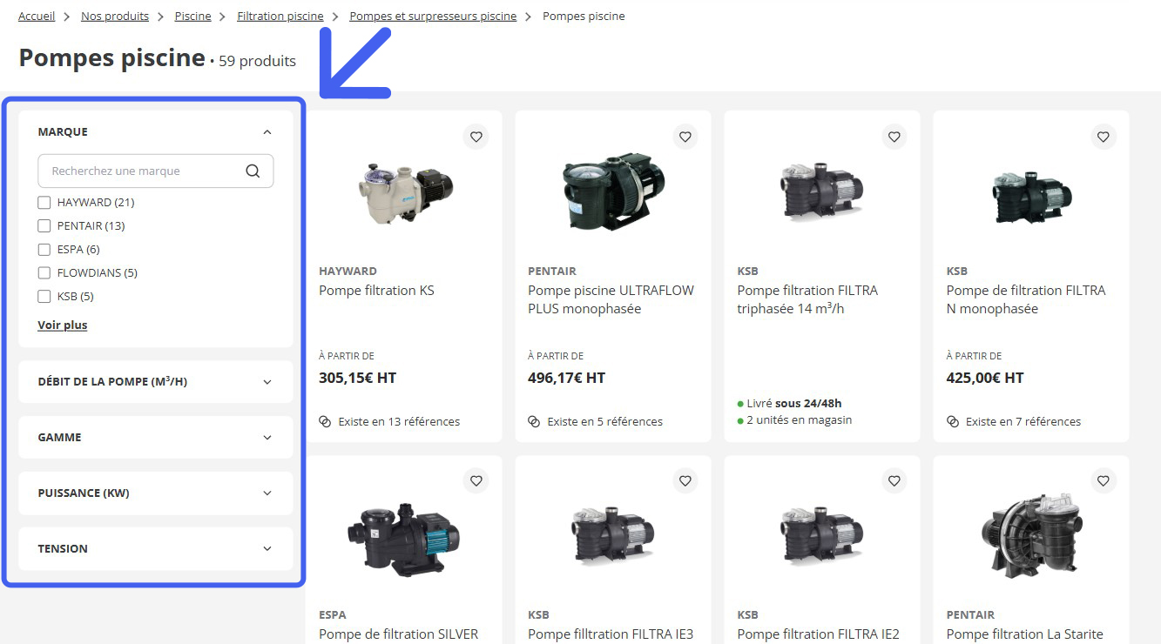1161x644 pixels.
Task: Click Existe en 13 références text
Action: click(399, 421)
